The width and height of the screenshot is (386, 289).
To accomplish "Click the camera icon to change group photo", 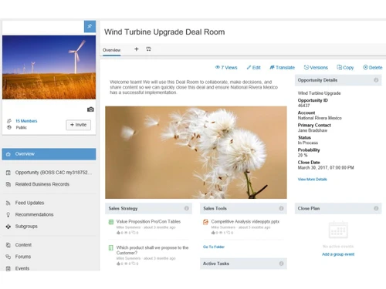I will coord(90,109).
